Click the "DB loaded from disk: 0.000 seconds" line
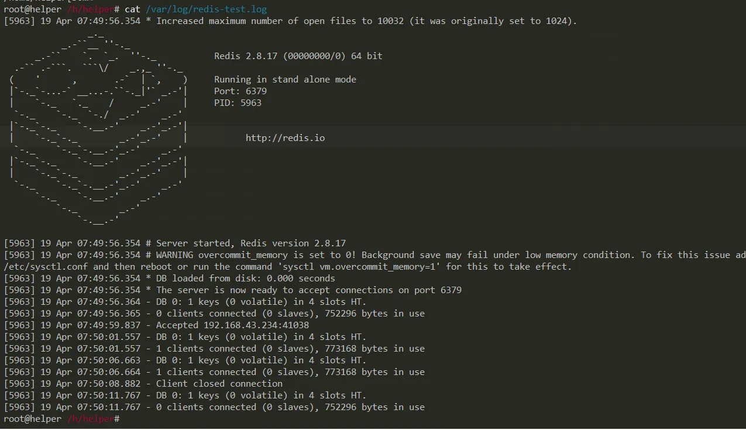The image size is (746, 430). pos(245,278)
